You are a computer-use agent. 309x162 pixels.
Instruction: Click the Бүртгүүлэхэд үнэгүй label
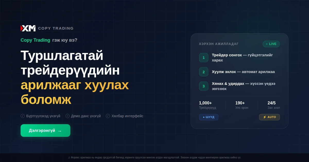pyautogui.click(x=43, y=116)
